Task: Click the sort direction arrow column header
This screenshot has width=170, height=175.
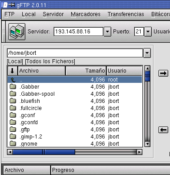Action: pyautogui.click(x=12, y=71)
